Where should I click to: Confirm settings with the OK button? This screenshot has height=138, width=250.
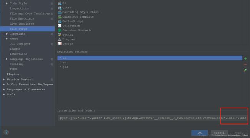click(200, 133)
